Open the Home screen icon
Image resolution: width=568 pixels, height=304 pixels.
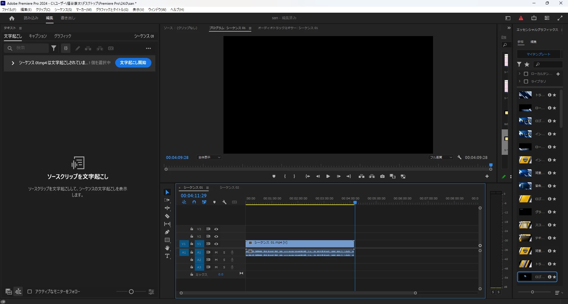[12, 18]
